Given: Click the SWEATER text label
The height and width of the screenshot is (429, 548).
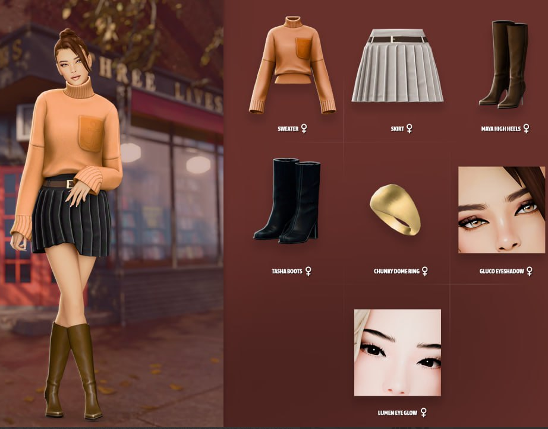Looking at the screenshot, I should tap(288, 129).
